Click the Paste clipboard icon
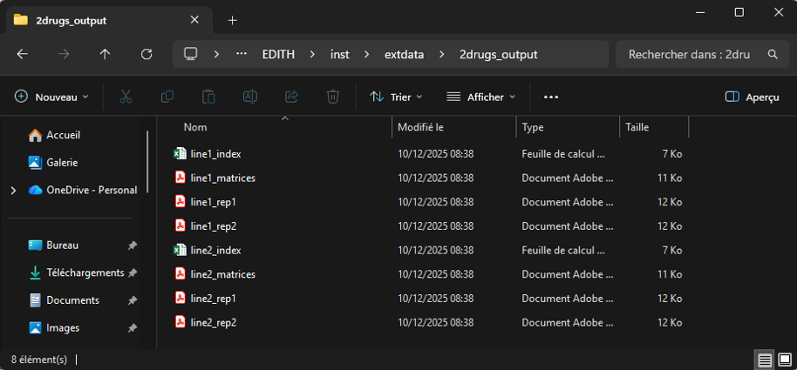Viewport: 797px width, 370px height. (x=208, y=97)
